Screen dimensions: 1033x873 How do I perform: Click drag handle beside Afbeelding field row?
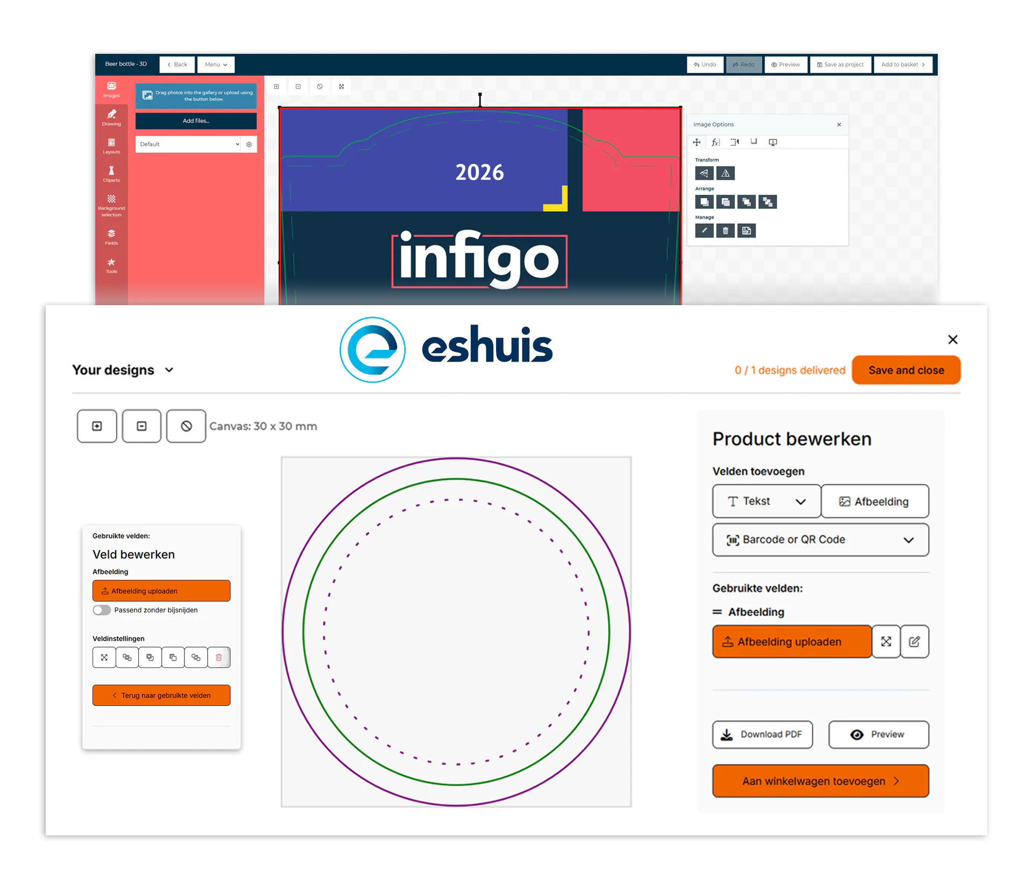717,612
